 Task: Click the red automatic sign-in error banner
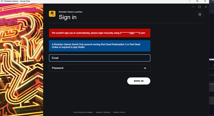click(x=100, y=33)
